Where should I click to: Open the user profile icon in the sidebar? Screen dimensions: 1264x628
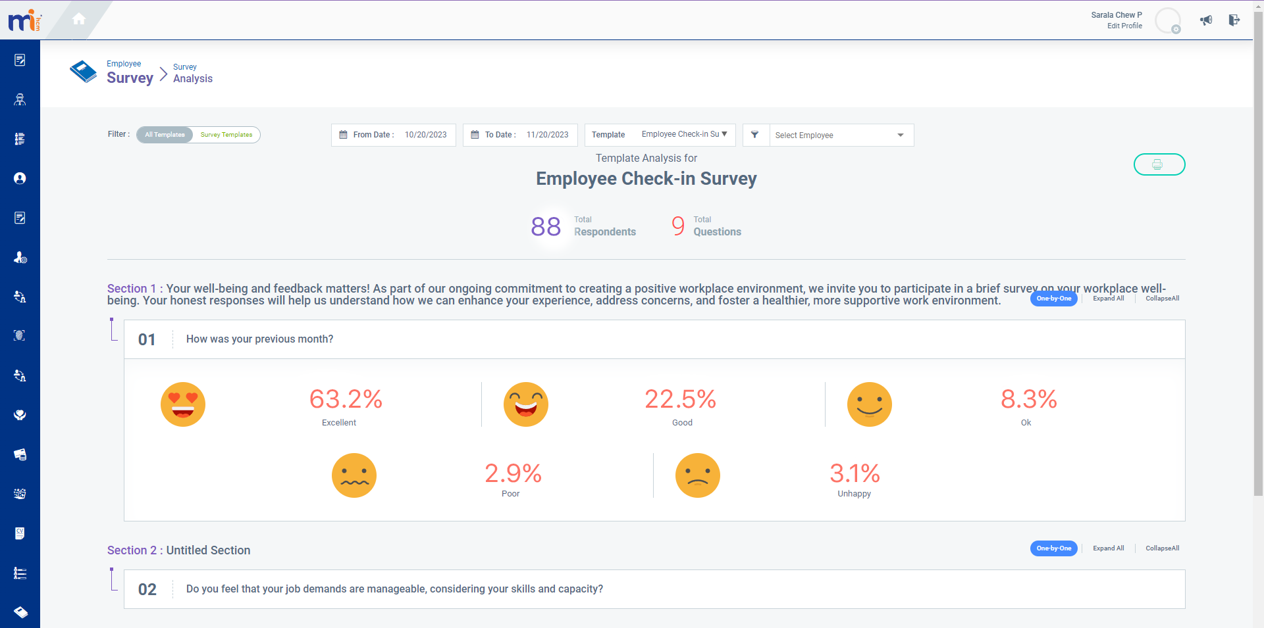pos(20,178)
